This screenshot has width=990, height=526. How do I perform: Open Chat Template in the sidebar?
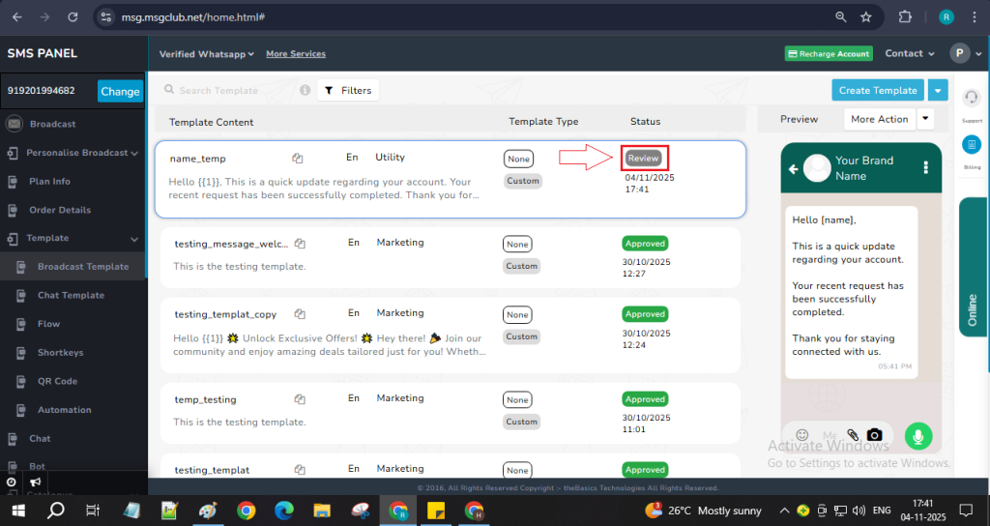click(71, 295)
